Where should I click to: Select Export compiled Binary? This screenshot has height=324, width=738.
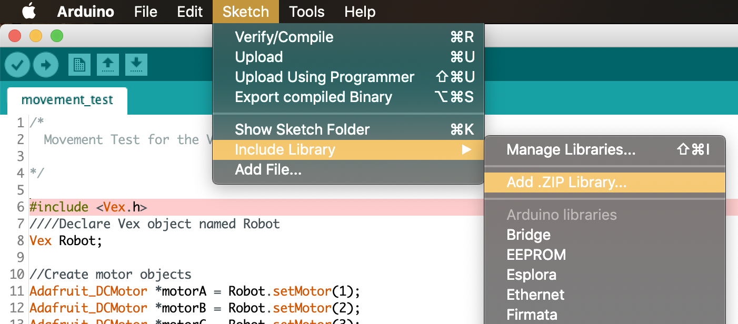[348, 97]
